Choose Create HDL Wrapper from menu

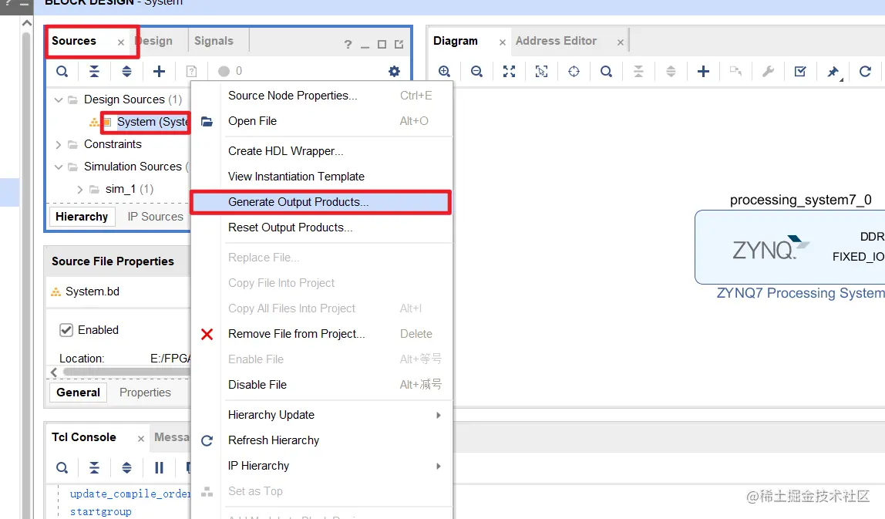click(x=321, y=151)
